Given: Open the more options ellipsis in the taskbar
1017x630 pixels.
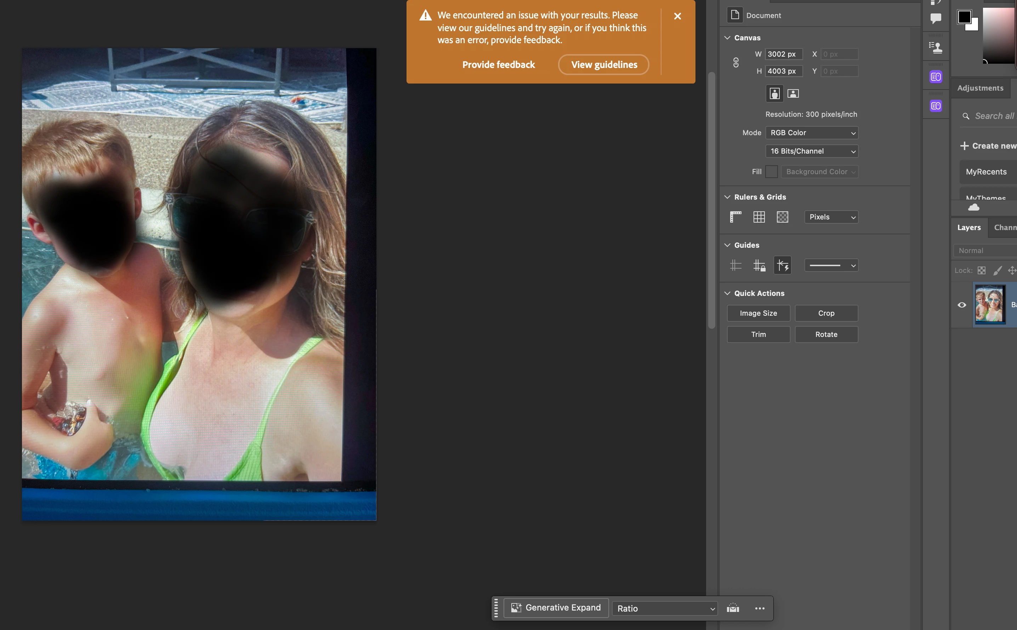Looking at the screenshot, I should [x=760, y=608].
